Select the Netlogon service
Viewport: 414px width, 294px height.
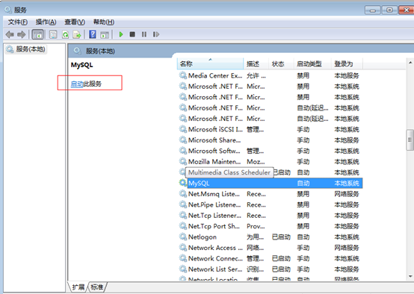[x=271, y=237]
